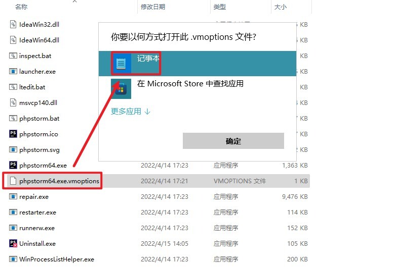Confirm with the 确定 button

click(233, 141)
